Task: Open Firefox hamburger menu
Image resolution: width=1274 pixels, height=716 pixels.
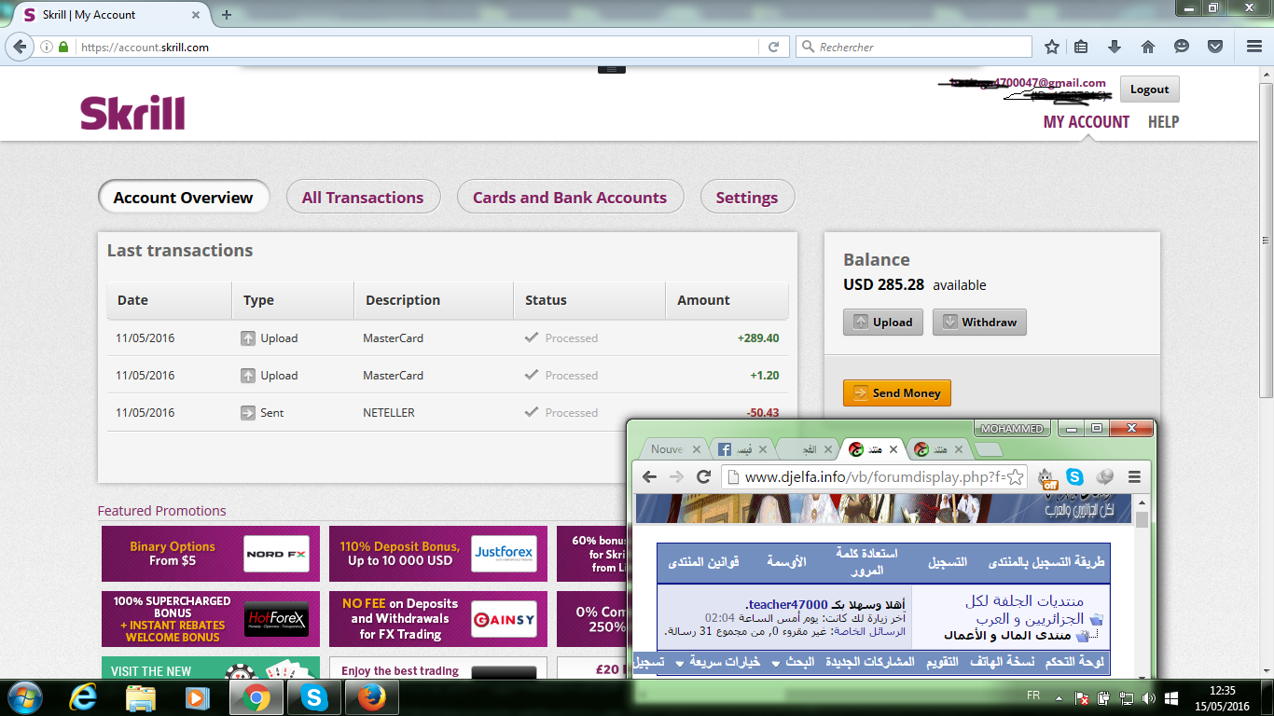Action: point(1253,47)
